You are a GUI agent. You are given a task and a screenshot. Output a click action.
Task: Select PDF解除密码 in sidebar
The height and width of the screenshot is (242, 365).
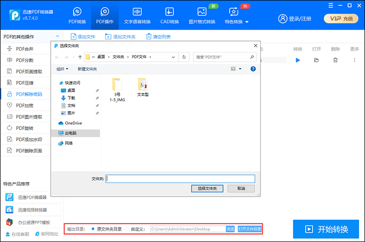pyautogui.click(x=26, y=94)
